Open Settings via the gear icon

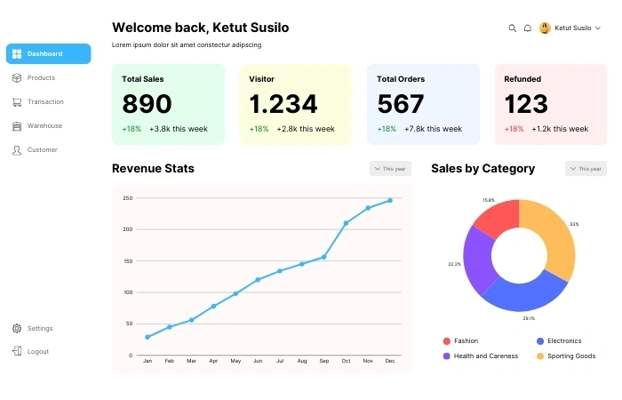coord(17,328)
